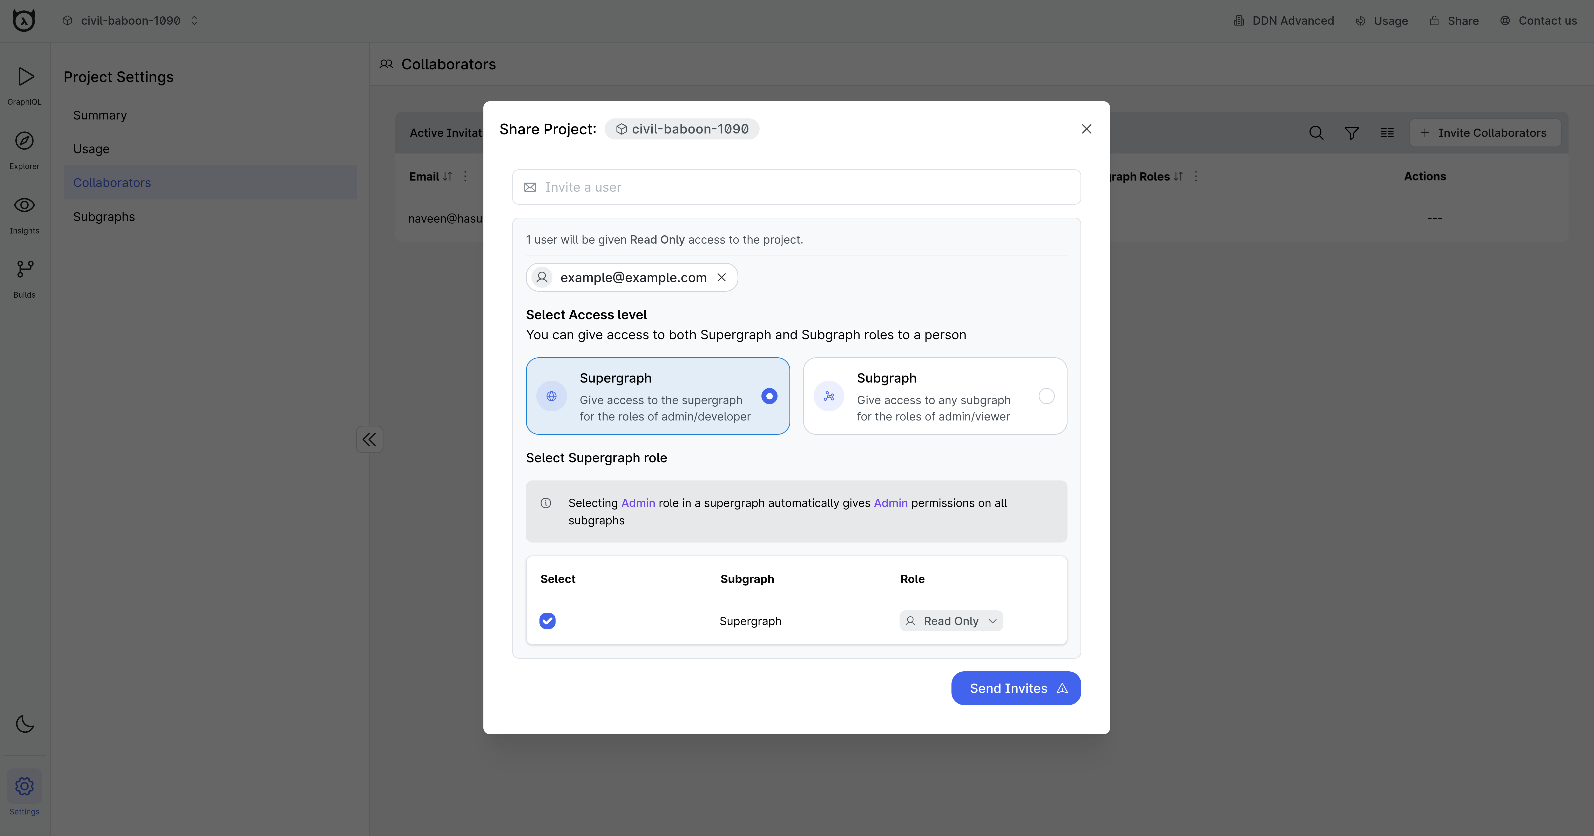Open Usage in the top bar
Image resolution: width=1594 pixels, height=836 pixels.
click(x=1382, y=21)
